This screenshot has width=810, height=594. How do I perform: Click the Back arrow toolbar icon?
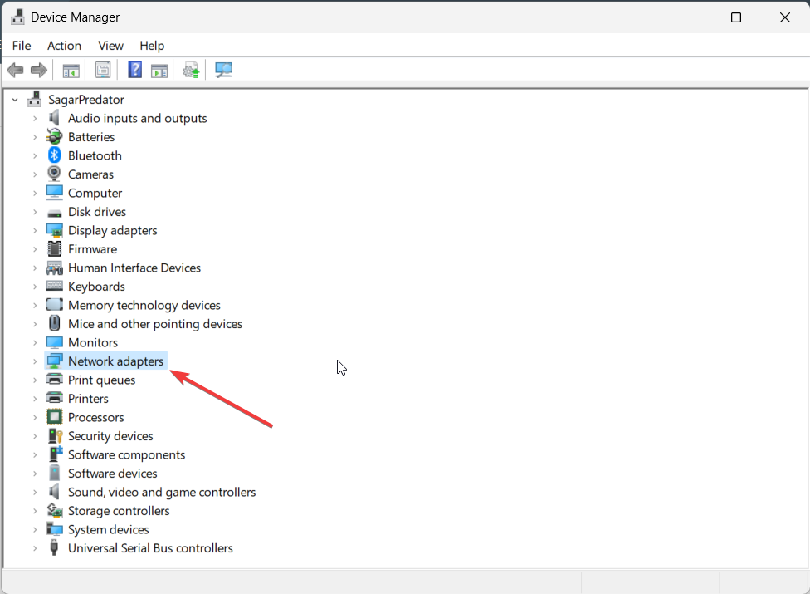tap(16, 70)
